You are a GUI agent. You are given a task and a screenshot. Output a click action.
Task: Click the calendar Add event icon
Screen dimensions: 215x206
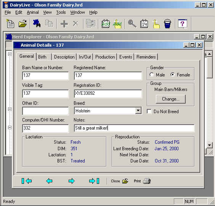[106, 24]
